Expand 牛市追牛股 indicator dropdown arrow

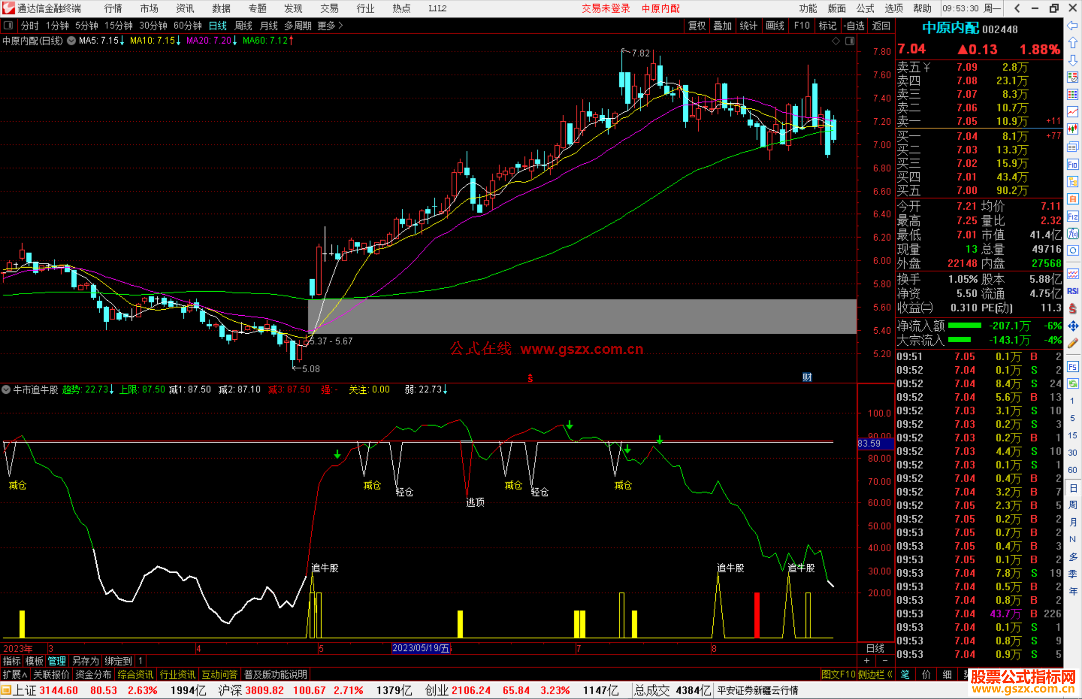pos(6,389)
